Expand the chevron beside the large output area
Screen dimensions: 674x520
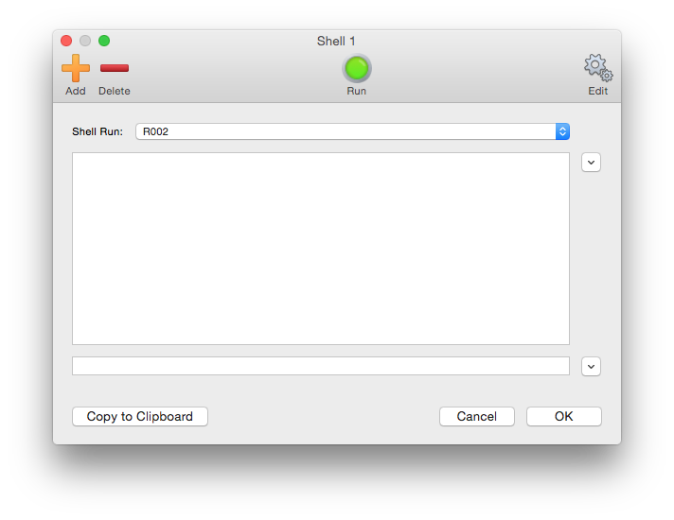tap(591, 163)
